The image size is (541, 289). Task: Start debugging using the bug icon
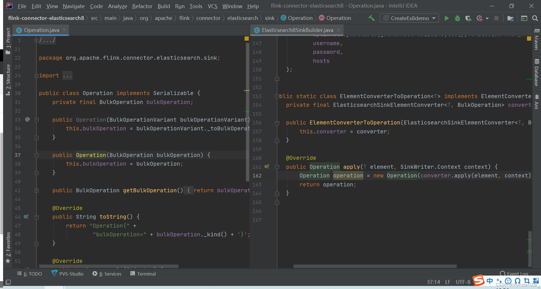(x=457, y=18)
